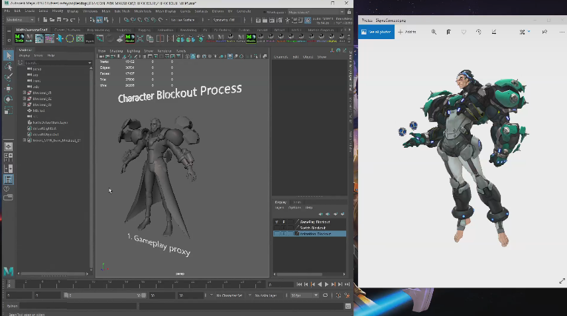567x316 pixels.
Task: Toggle the Outliner panel icon in left sidebar
Action: point(9,180)
